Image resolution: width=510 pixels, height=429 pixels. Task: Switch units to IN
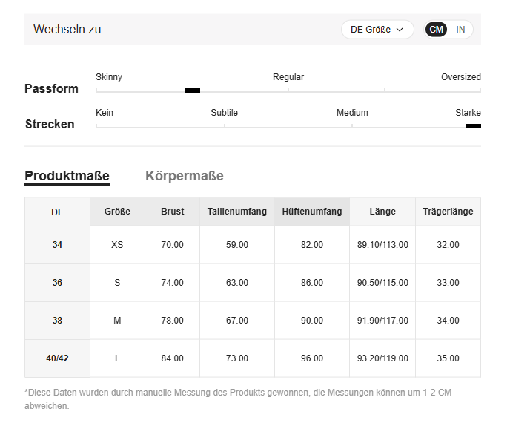[460, 30]
